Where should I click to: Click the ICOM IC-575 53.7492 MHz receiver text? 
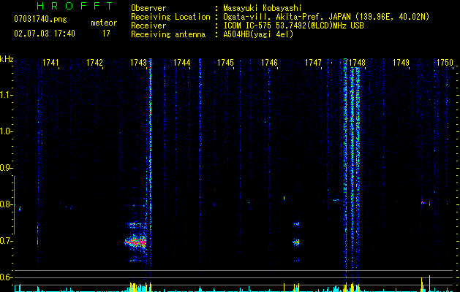click(293, 26)
